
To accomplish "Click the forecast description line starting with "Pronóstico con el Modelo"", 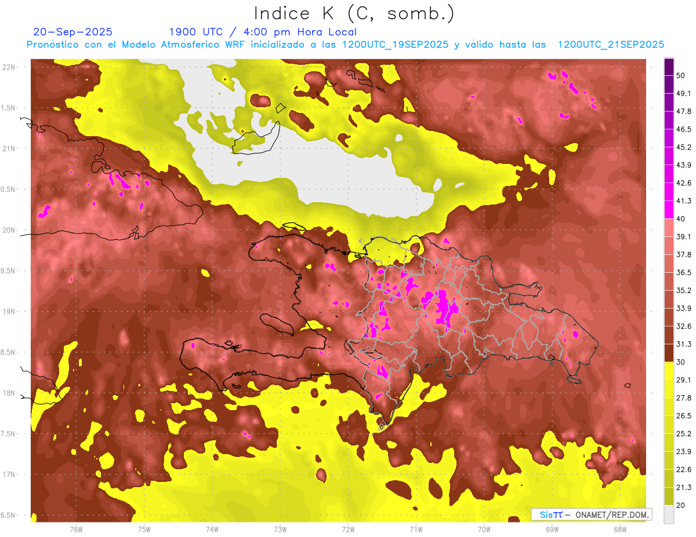I will coord(345,45).
